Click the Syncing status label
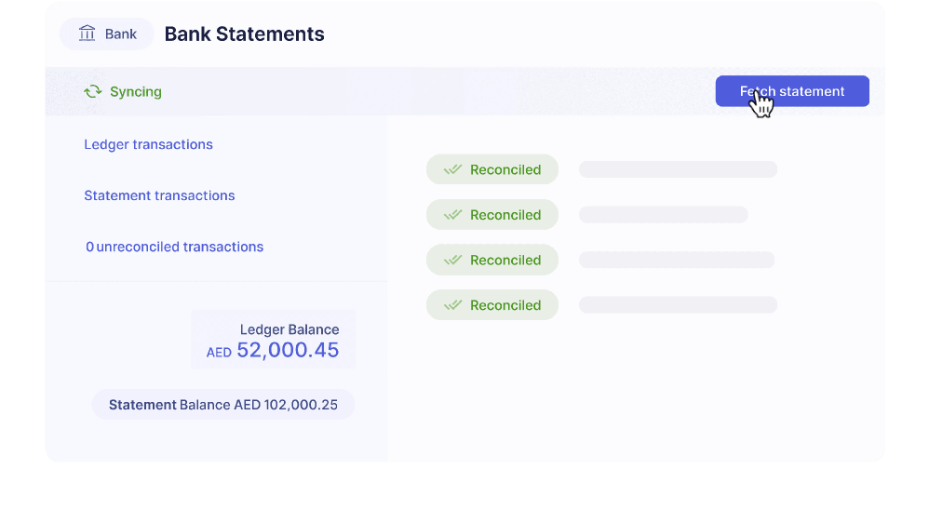The height and width of the screenshot is (509, 929). tap(136, 92)
